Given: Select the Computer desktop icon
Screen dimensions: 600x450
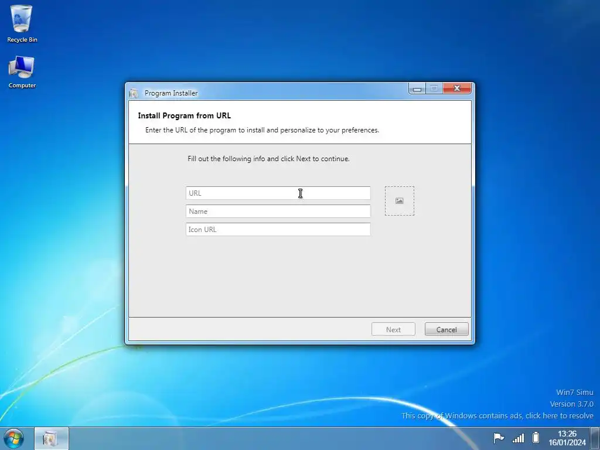Looking at the screenshot, I should 22,72.
